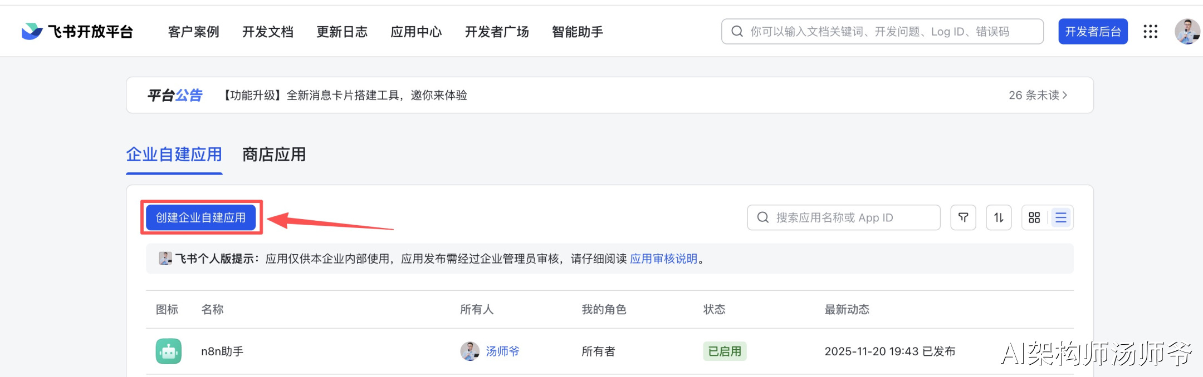Switch to grid card view
Screen dimensions: 1203x377
[x=1034, y=217]
